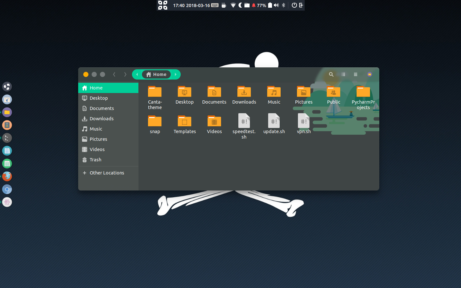This screenshot has height=288, width=461.
Task: Expand the right path breadcrumb chevron
Action: (x=176, y=74)
